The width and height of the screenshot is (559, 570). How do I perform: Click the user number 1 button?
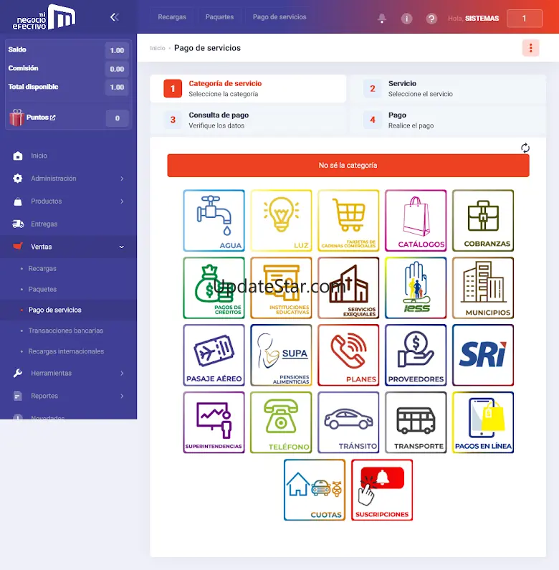525,18
